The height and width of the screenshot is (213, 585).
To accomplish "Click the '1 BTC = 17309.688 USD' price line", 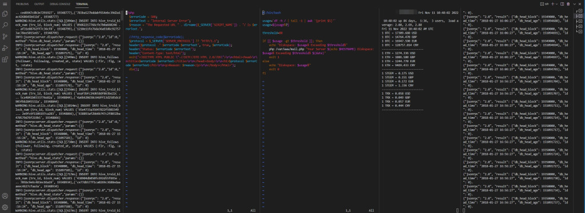I will pyautogui.click(x=399, y=33).
